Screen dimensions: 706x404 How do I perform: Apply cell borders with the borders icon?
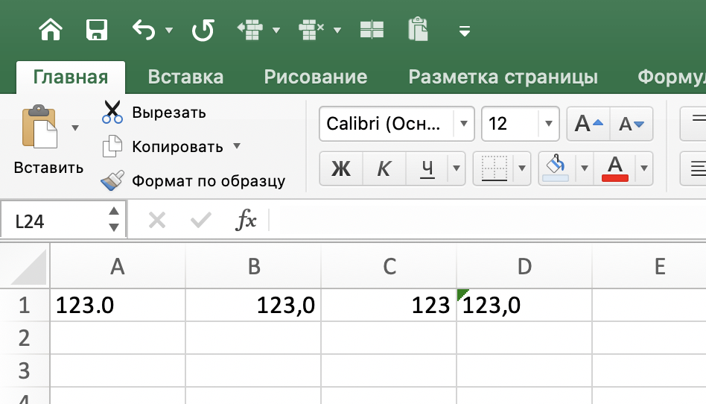click(x=494, y=168)
